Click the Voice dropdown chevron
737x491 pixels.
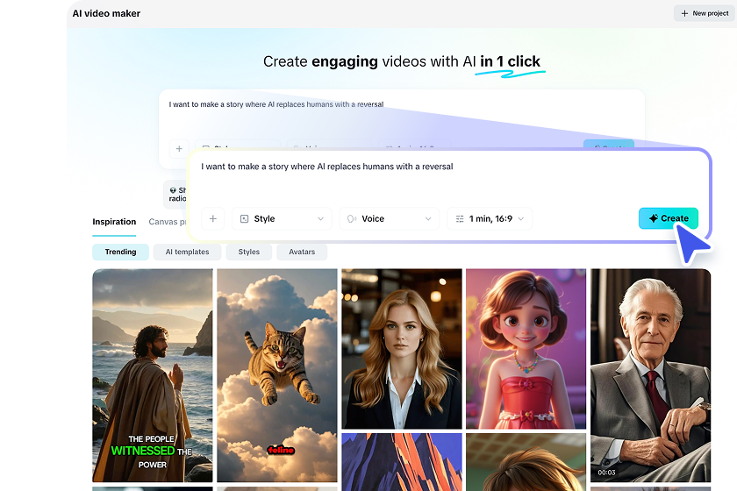tap(428, 218)
